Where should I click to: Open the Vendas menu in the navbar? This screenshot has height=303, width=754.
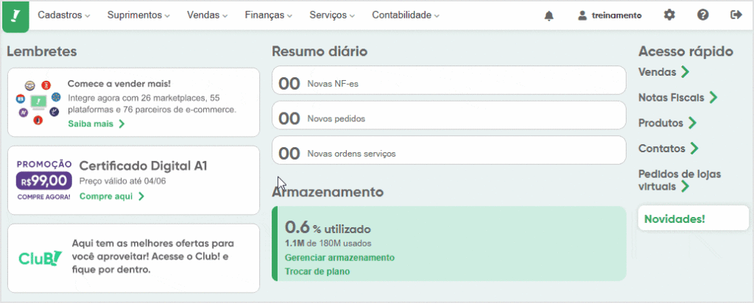coord(207,15)
